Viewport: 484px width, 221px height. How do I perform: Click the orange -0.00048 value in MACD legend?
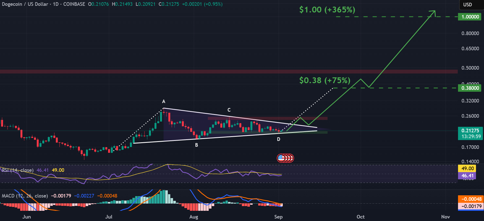[107, 196]
